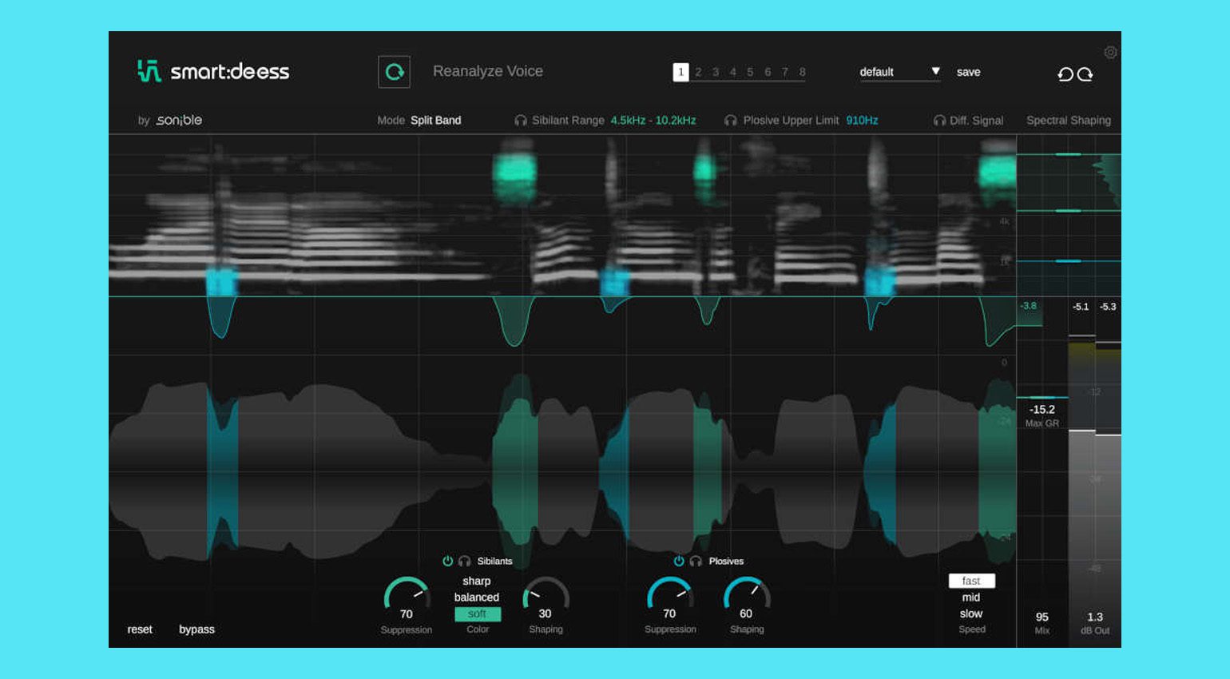Solo-listen to Sibilant Range headphone icon
This screenshot has height=679, width=1230.
(521, 121)
